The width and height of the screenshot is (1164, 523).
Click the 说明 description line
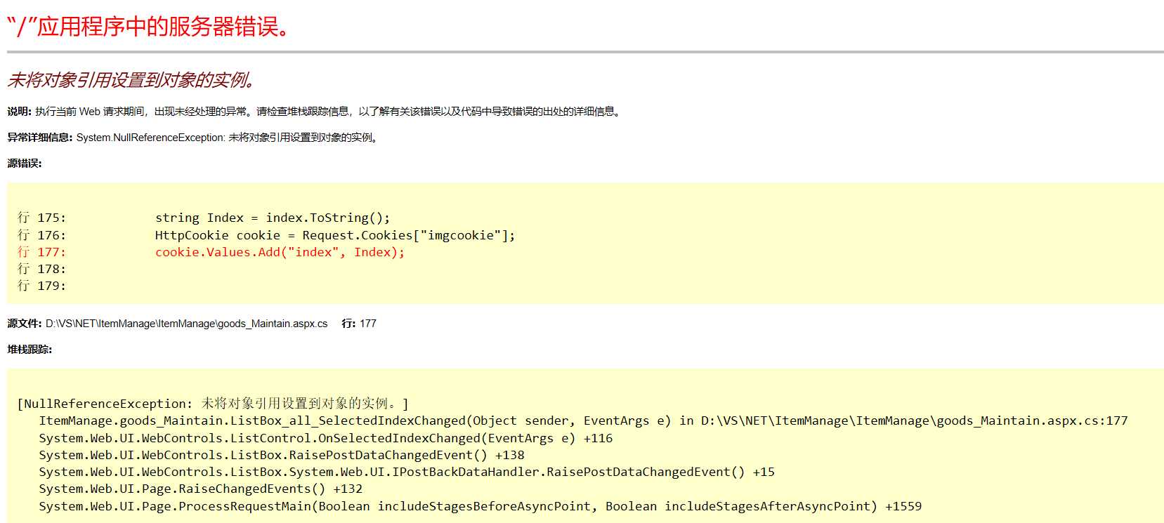pos(315,112)
